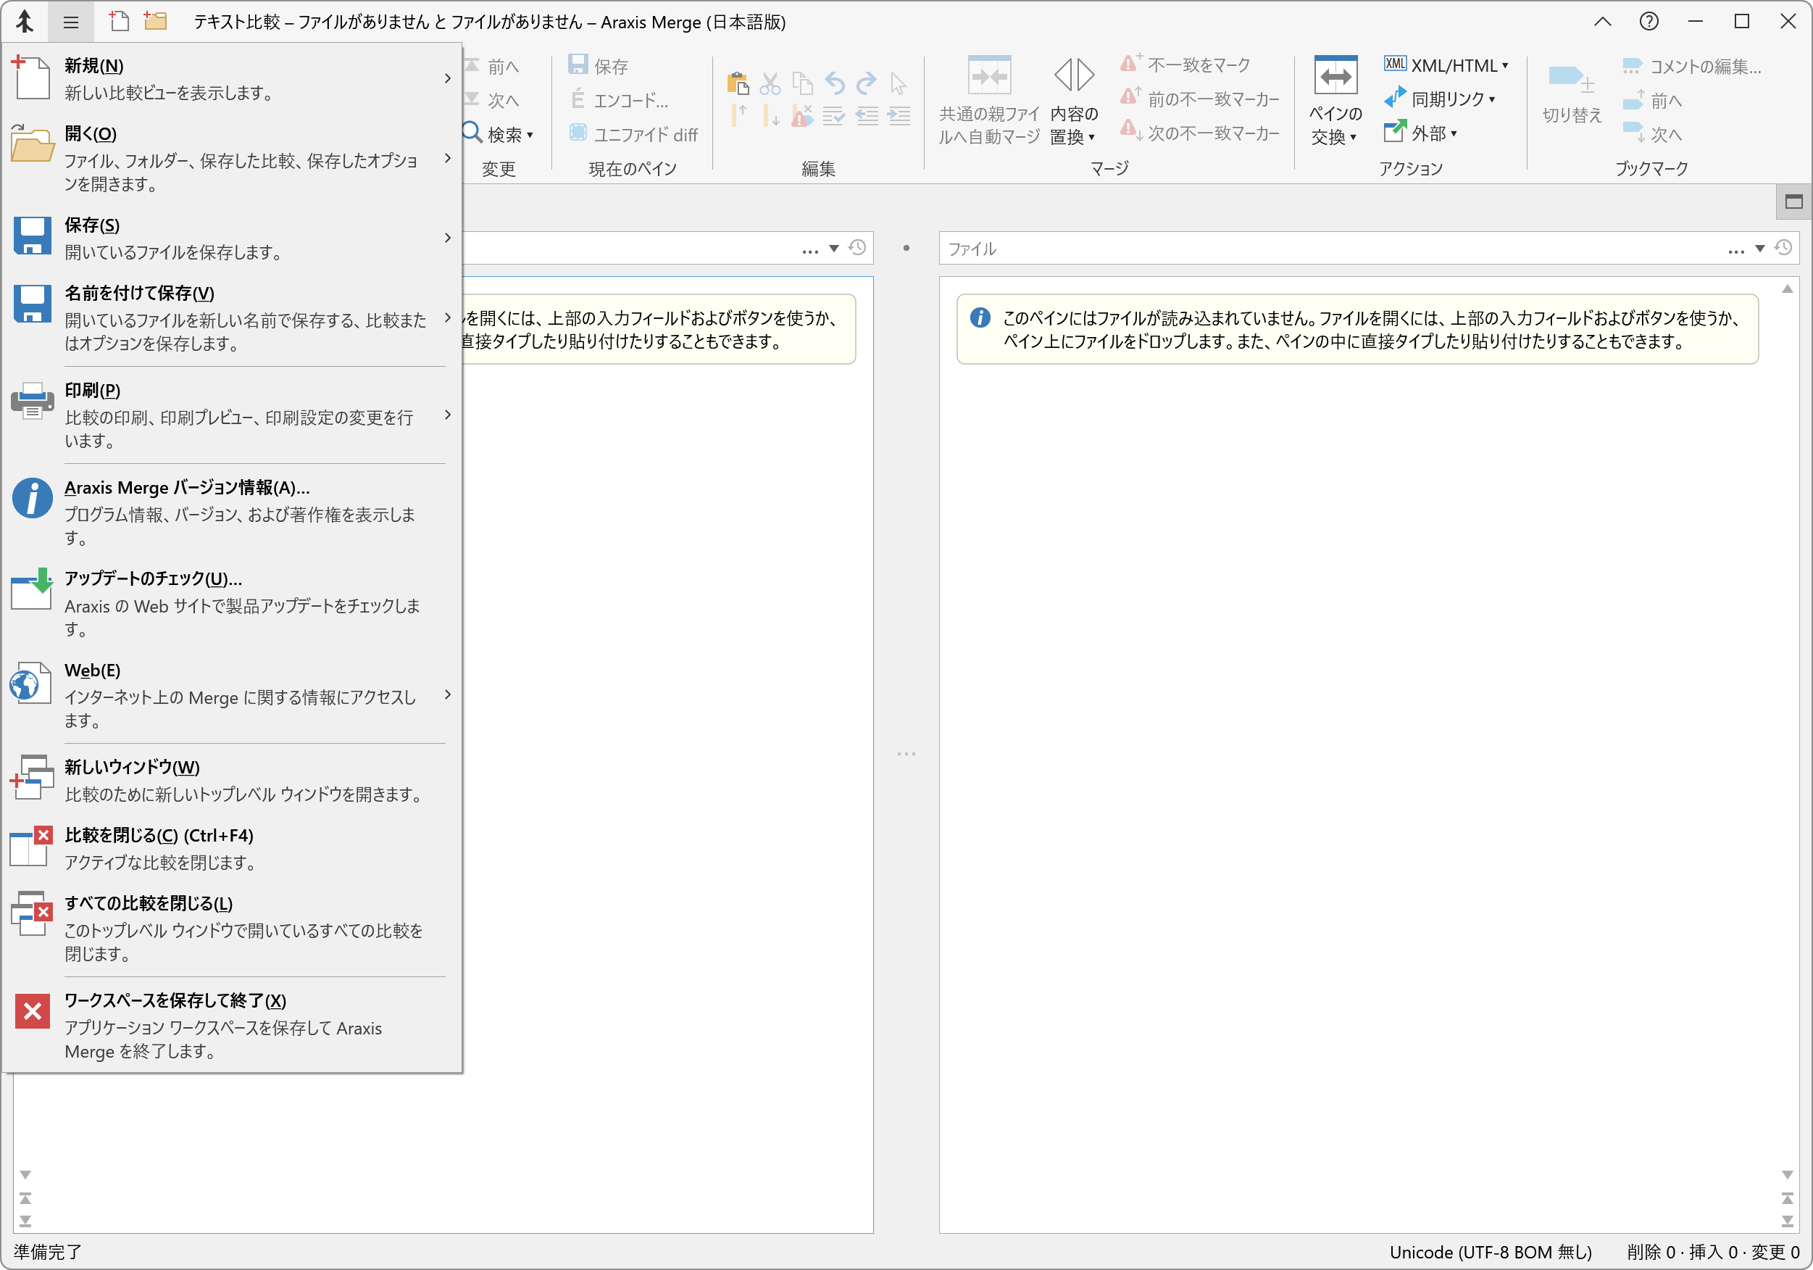Click the XML/HTML toolbar icon
Image resolution: width=1813 pixels, height=1270 pixels.
(1396, 65)
